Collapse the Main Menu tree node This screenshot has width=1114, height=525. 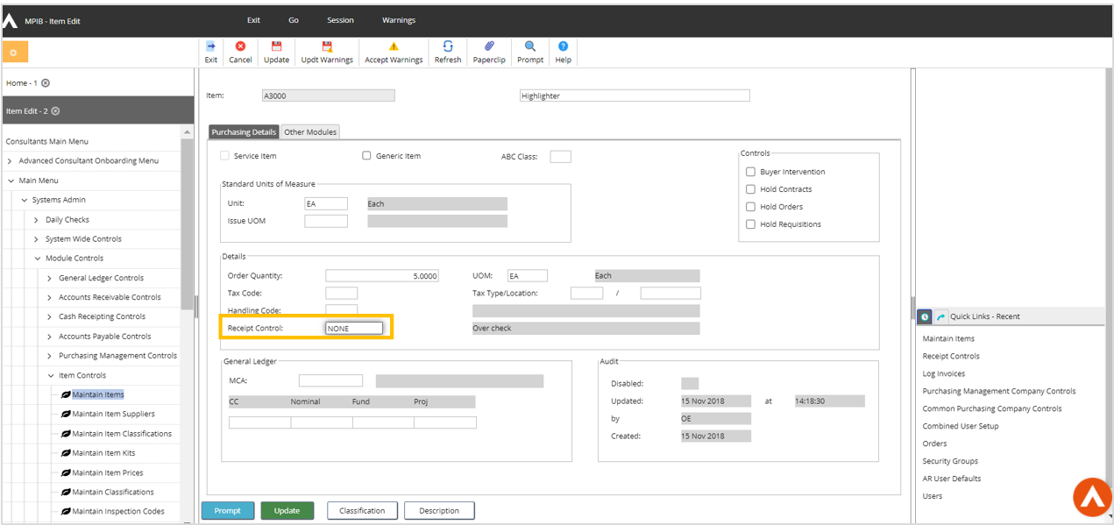tap(10, 181)
